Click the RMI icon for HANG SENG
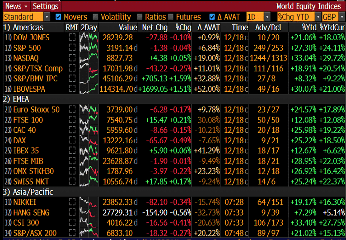Image resolution: width=346 pixels, height=240 pixels. click(72, 212)
